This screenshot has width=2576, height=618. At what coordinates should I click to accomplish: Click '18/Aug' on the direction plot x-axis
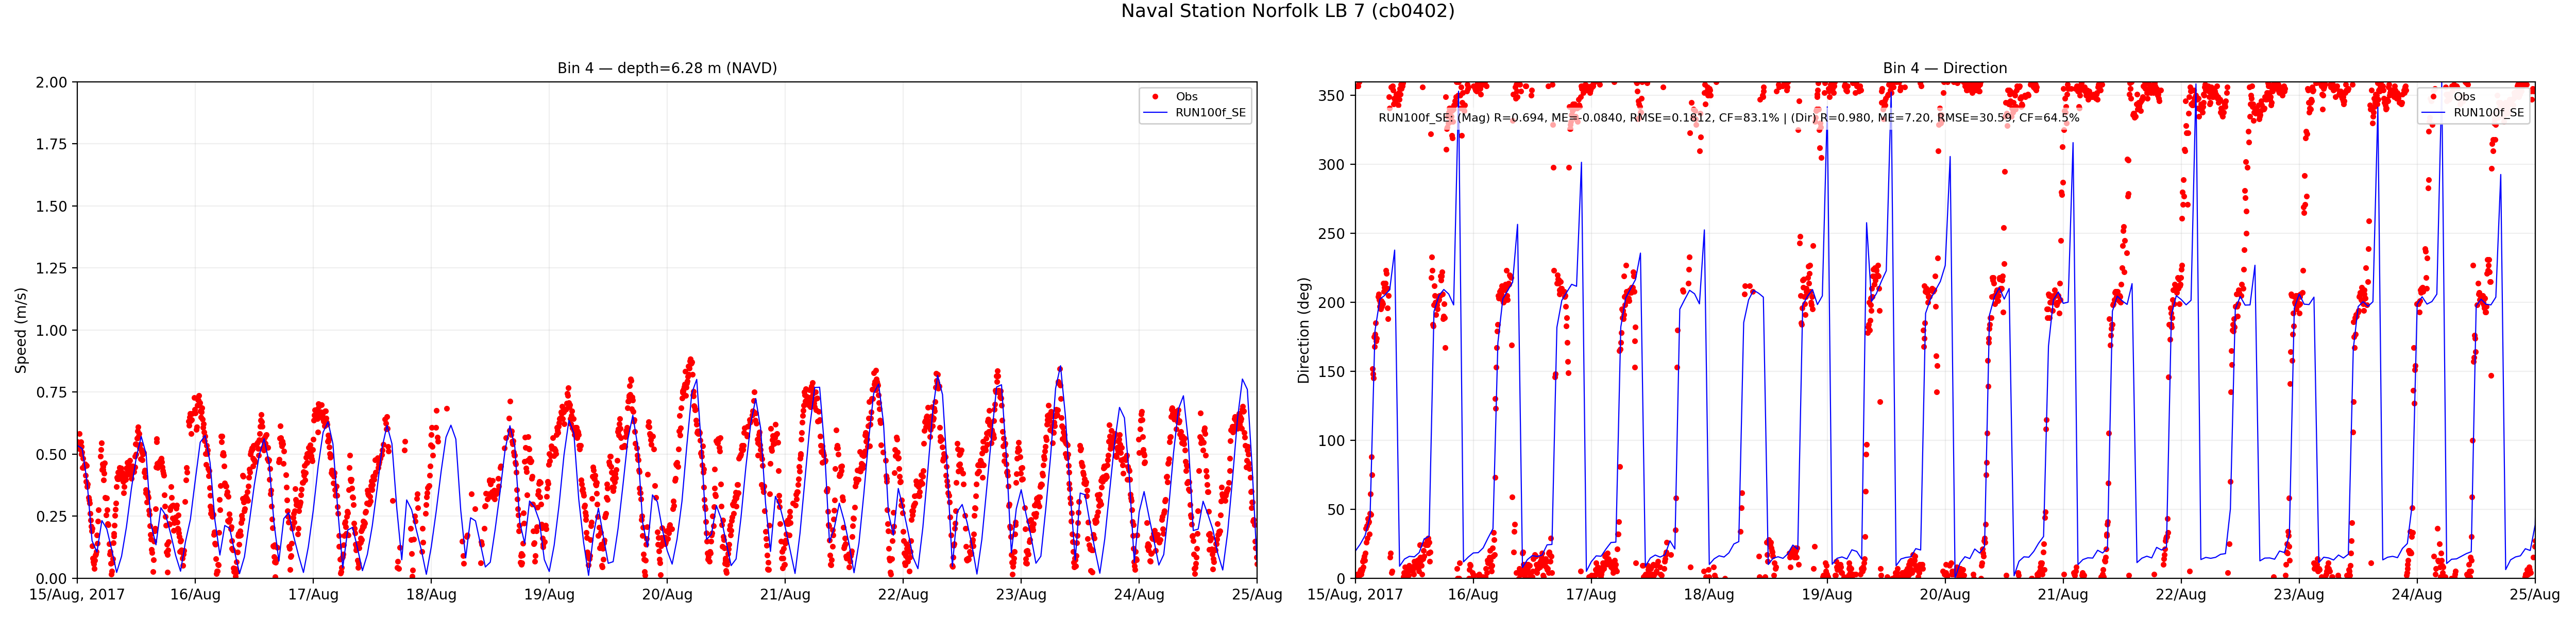pyautogui.click(x=1709, y=595)
